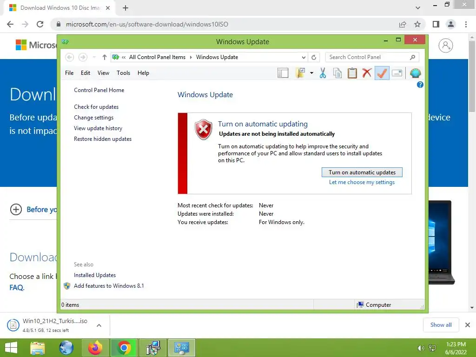
Task: Click the red shield error icon
Action: [204, 130]
